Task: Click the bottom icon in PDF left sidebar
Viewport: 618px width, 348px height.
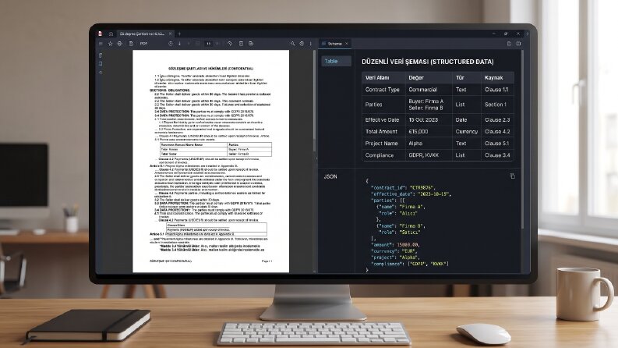Action: pyautogui.click(x=101, y=73)
